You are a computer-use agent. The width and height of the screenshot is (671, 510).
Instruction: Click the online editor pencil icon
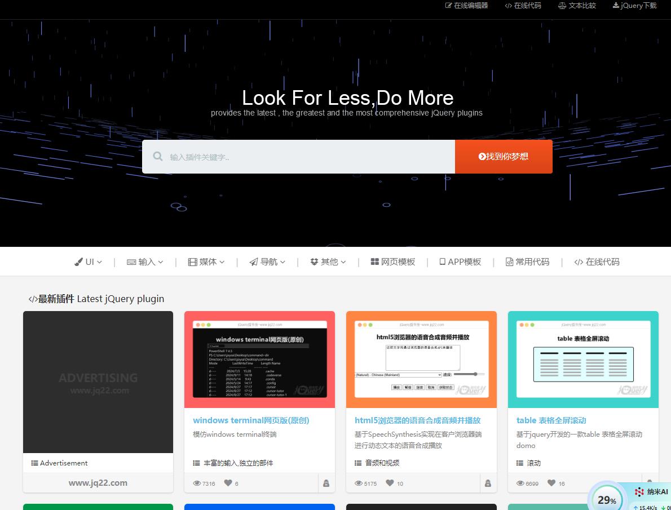449,6
